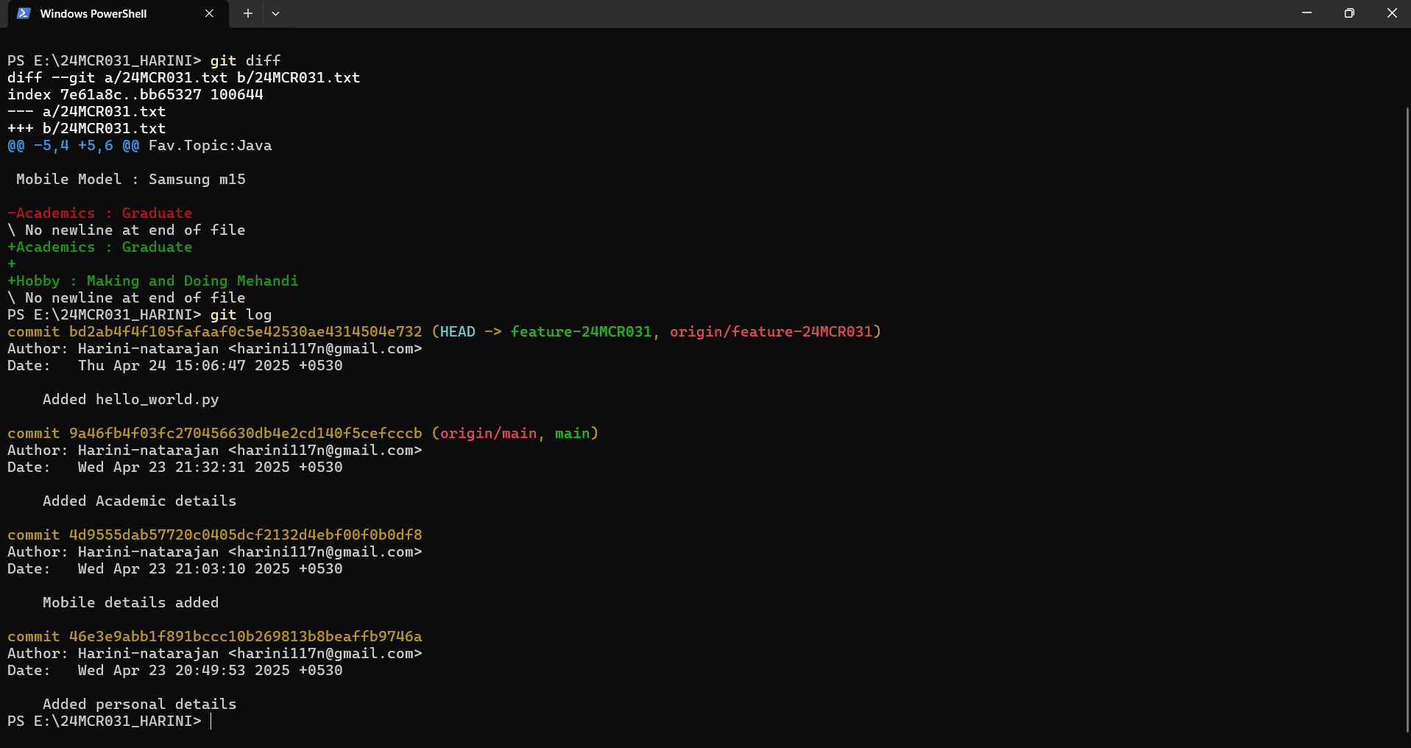Viewport: 1411px width, 748px height.
Task: Close the Windows PowerShell tab
Action: point(209,13)
